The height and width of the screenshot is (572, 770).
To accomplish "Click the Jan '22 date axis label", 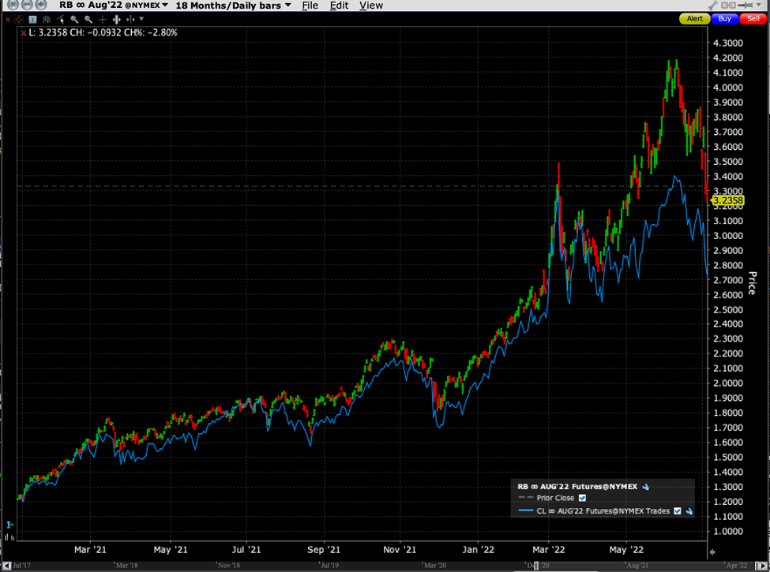I will pyautogui.click(x=478, y=549).
